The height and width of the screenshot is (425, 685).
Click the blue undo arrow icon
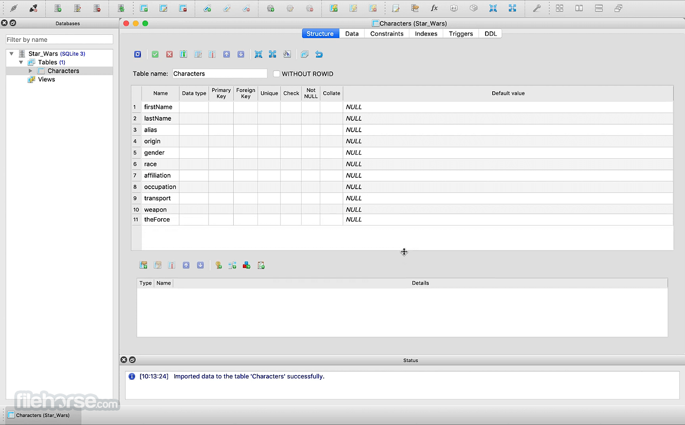click(x=319, y=54)
